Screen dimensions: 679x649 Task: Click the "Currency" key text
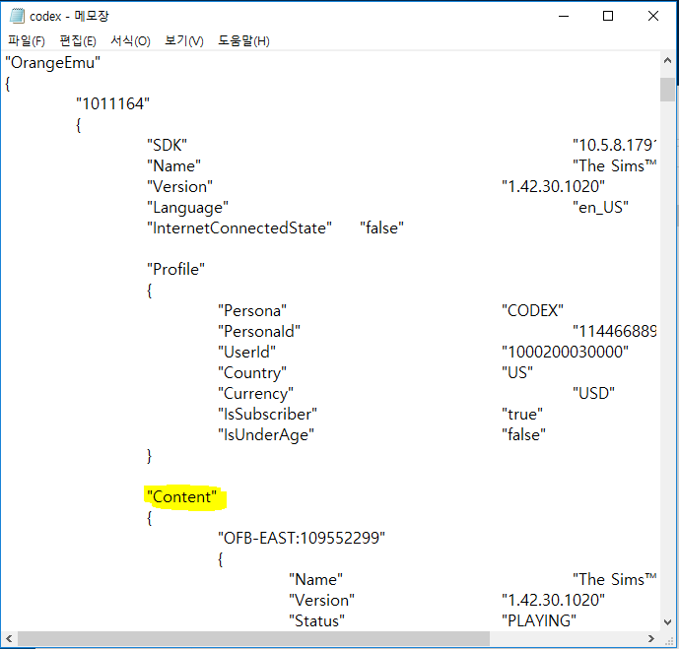(x=255, y=394)
